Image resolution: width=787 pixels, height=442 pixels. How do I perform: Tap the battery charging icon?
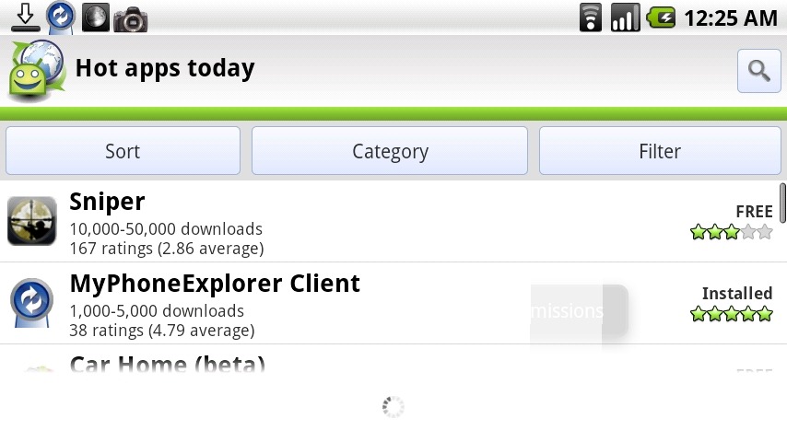tap(661, 17)
